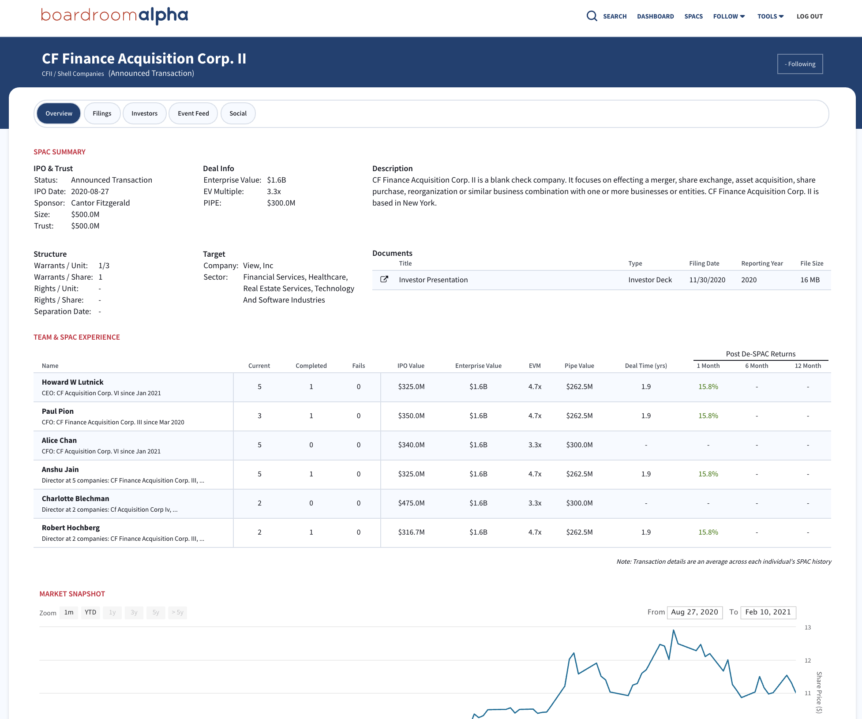The image size is (862, 719).
Task: Click Howard W Lutnick's 15.8% return value
Action: point(708,386)
